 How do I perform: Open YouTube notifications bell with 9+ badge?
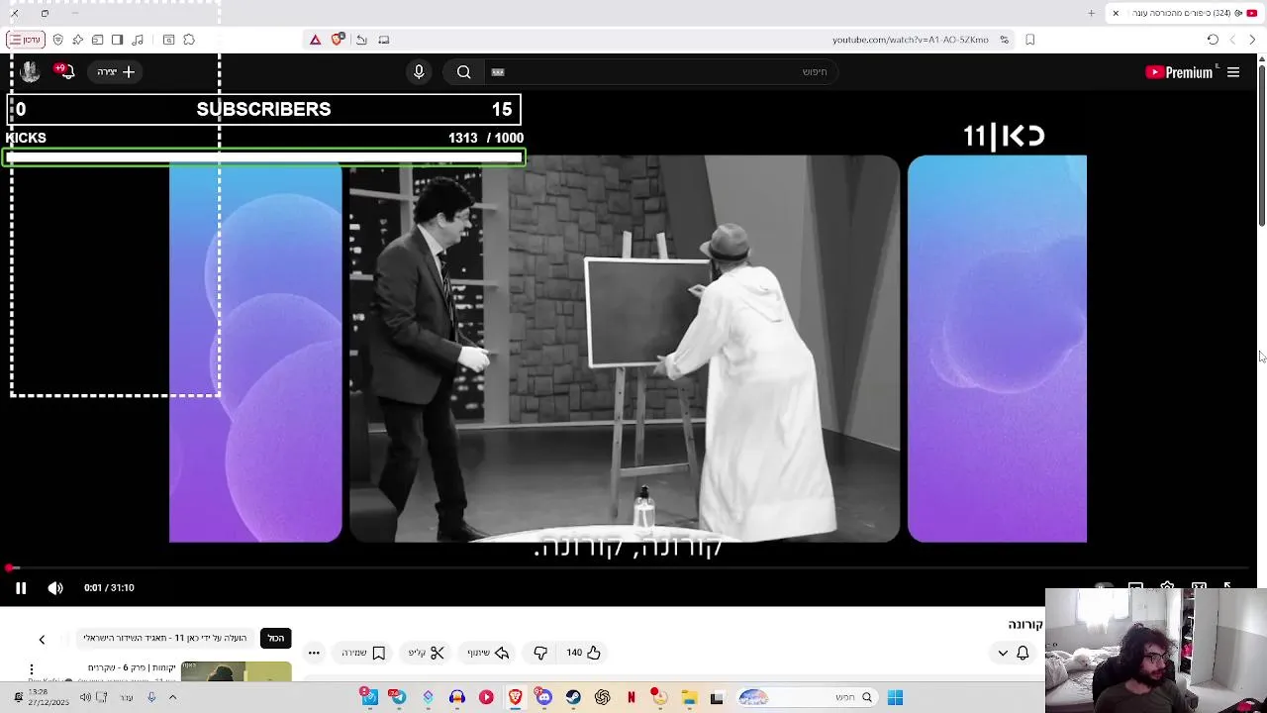[x=65, y=72]
